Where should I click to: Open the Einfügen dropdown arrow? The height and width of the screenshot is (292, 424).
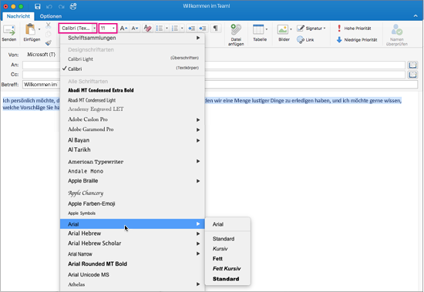[39, 29]
